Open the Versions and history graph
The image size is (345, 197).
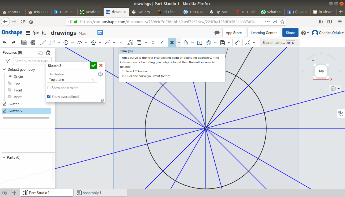pyautogui.click(x=36, y=33)
